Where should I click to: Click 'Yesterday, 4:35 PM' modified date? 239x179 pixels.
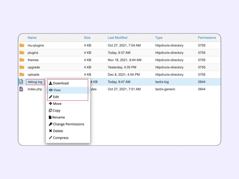point(122,67)
